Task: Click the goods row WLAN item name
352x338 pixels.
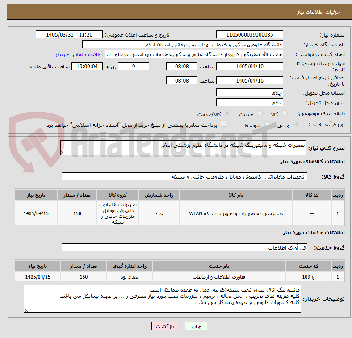Action: 236,213
